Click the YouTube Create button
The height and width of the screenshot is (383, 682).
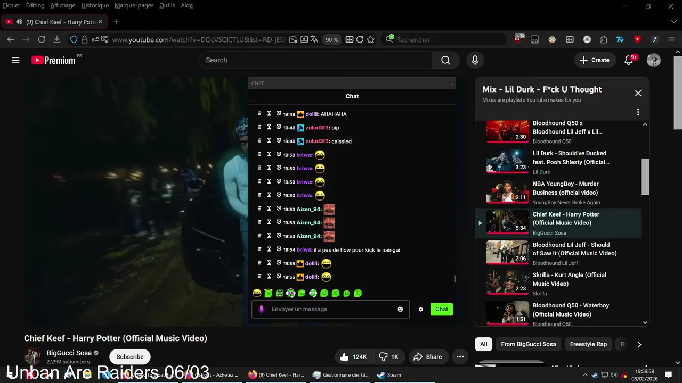coord(595,60)
